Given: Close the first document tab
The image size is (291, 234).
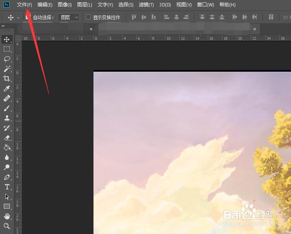Looking at the screenshot, I should 91,29.
